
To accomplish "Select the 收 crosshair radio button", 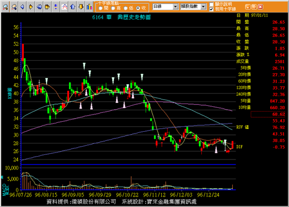I will pyautogui.click(x=138, y=8).
